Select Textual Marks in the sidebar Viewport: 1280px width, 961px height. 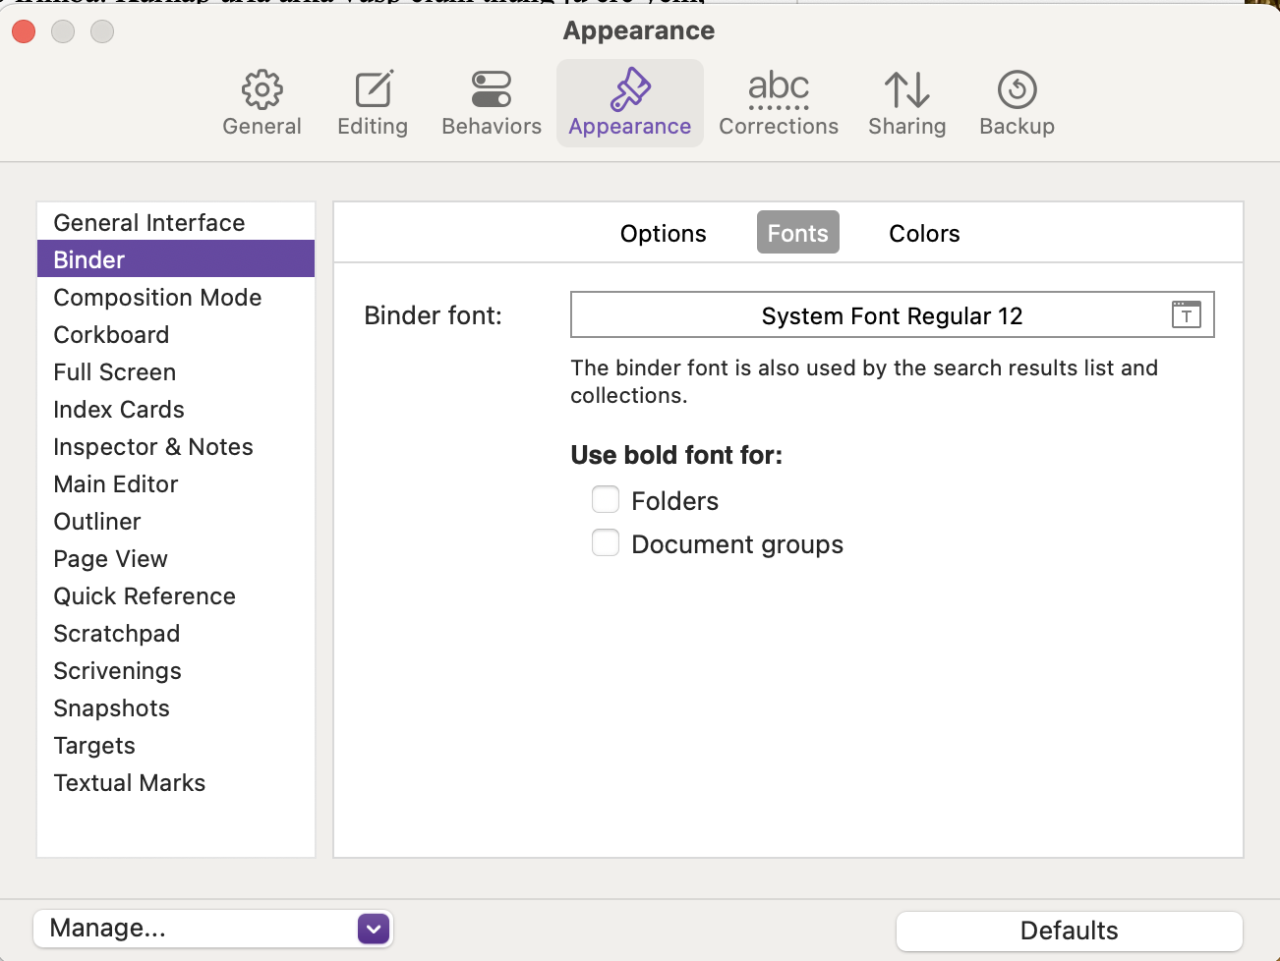click(130, 783)
